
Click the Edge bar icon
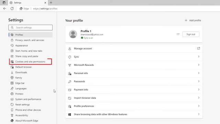(x=12, y=83)
